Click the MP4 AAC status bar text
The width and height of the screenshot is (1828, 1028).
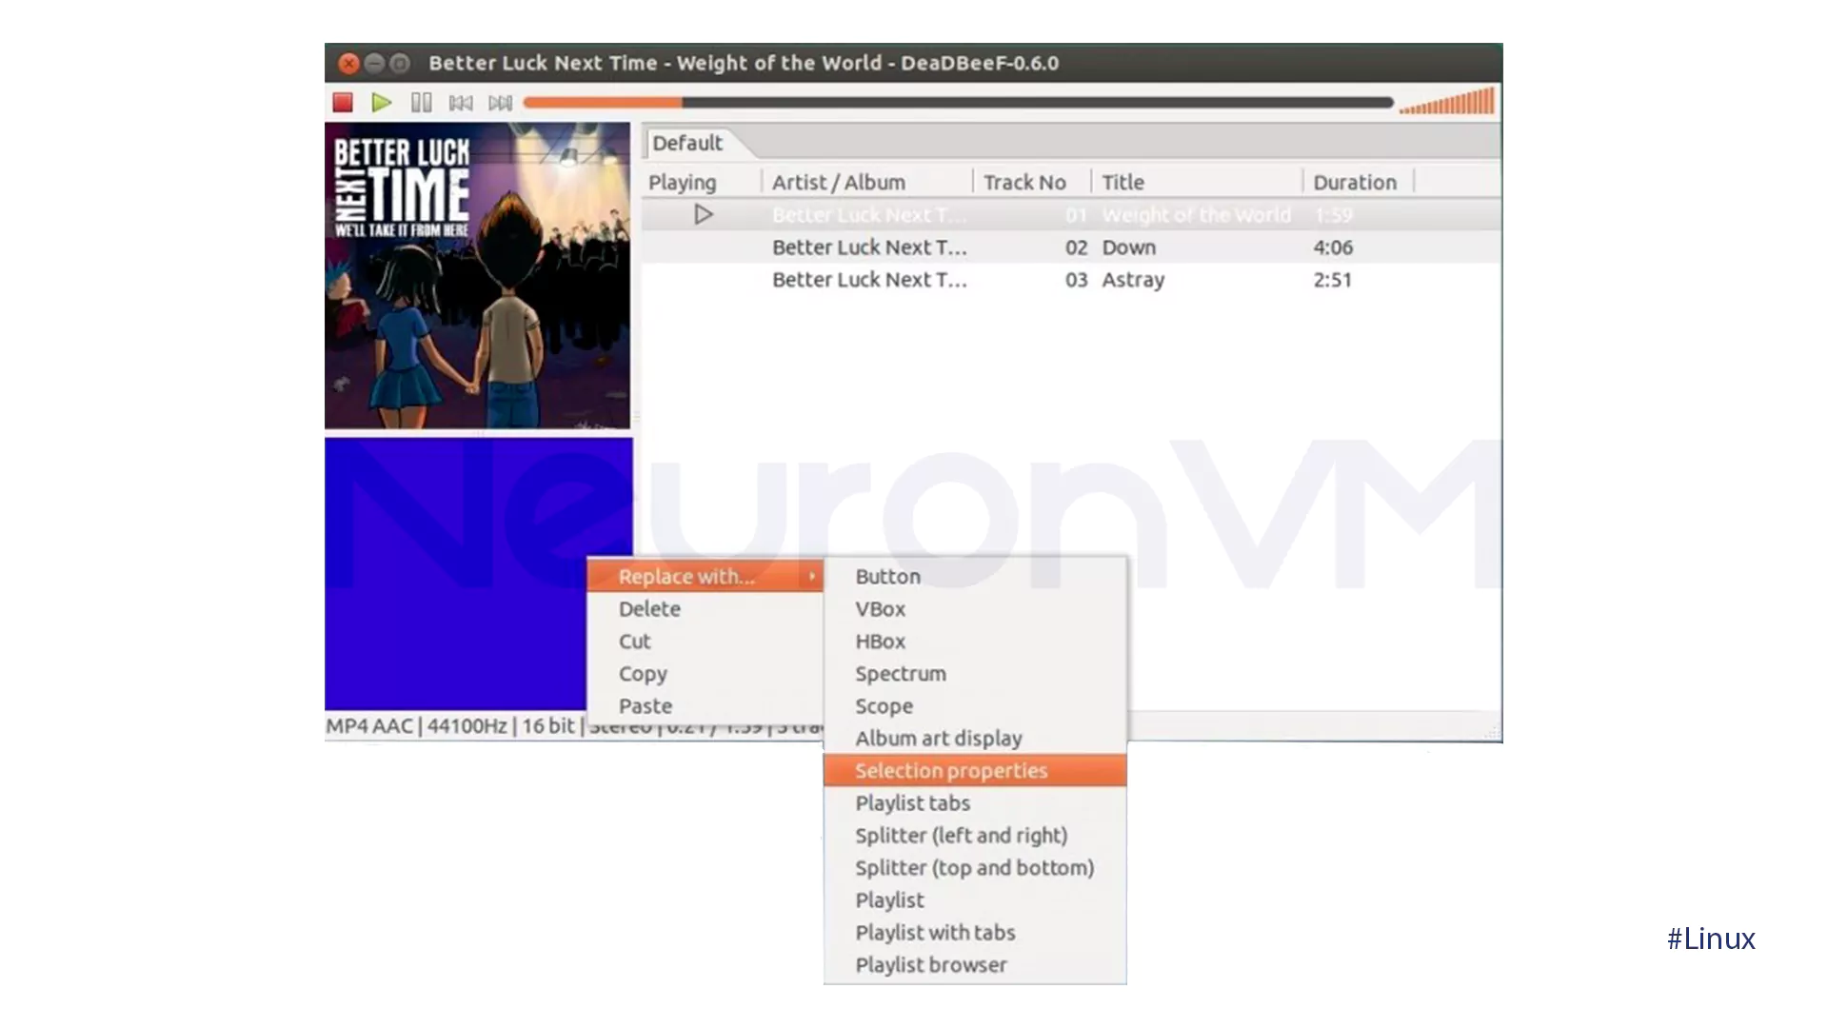369,726
